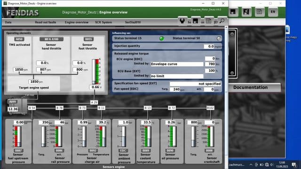This screenshot has width=301, height=169.
Task: Click the magnifying glass search icon
Action: [x=222, y=21]
